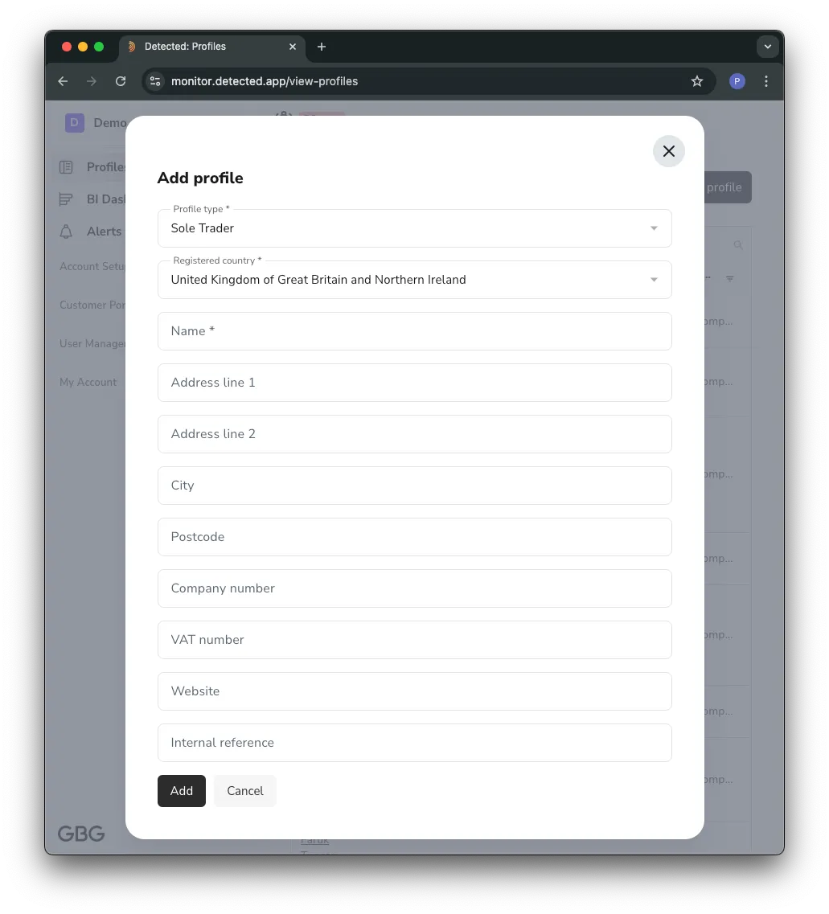Click the search icon in profiles table
Screen dimensions: 829x914
[x=738, y=245]
